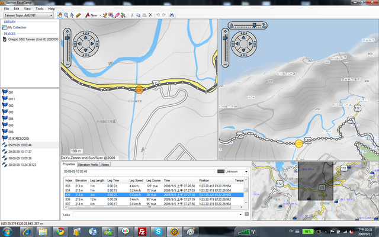Image resolution: width=379 pixels, height=237 pixels.
Task: Click highlighted track point row 835
Action: point(154,195)
